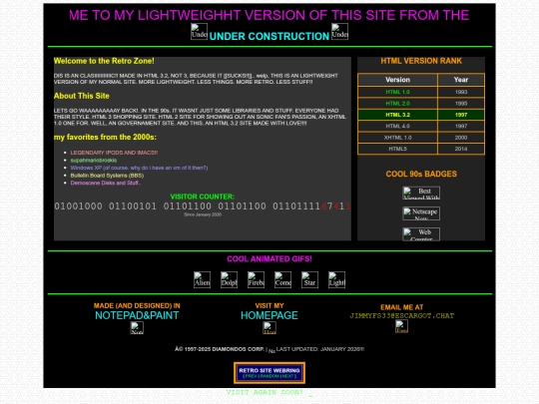This screenshot has width=539, height=404.
Task: Click the Windows XP list item
Action: click(139, 168)
